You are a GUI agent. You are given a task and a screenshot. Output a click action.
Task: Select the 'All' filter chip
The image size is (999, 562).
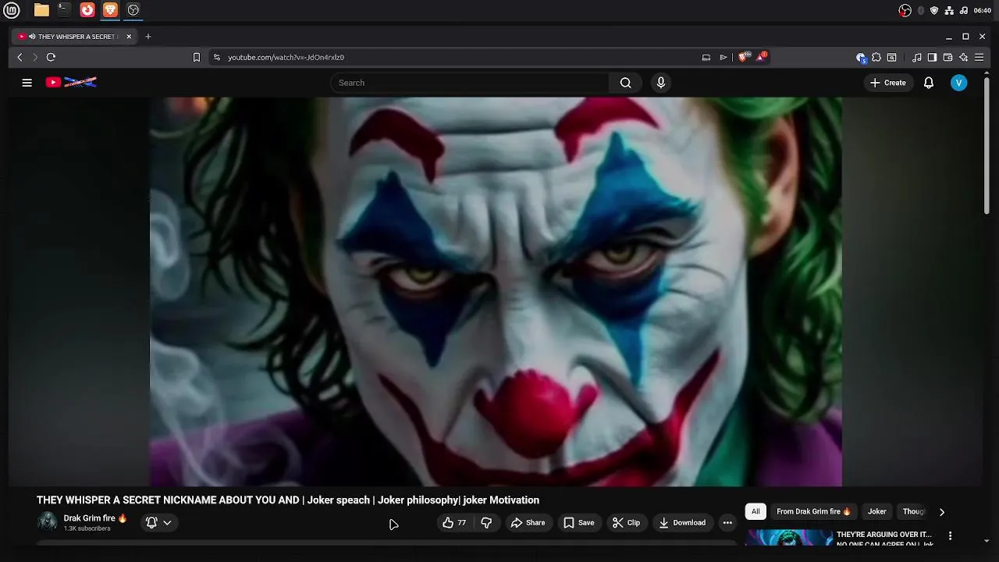pos(755,512)
